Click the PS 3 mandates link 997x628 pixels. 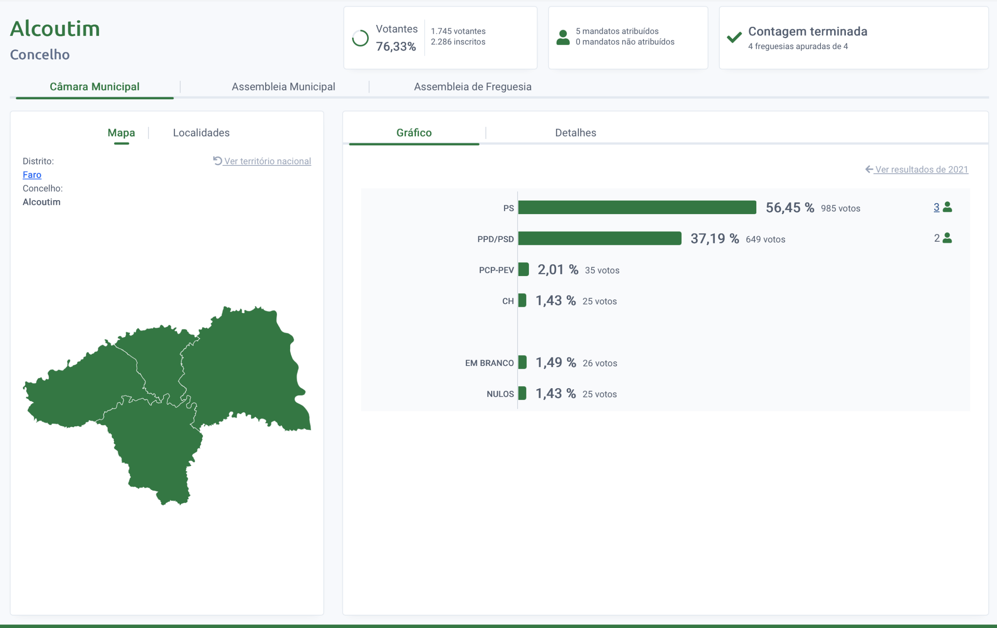[x=936, y=208]
